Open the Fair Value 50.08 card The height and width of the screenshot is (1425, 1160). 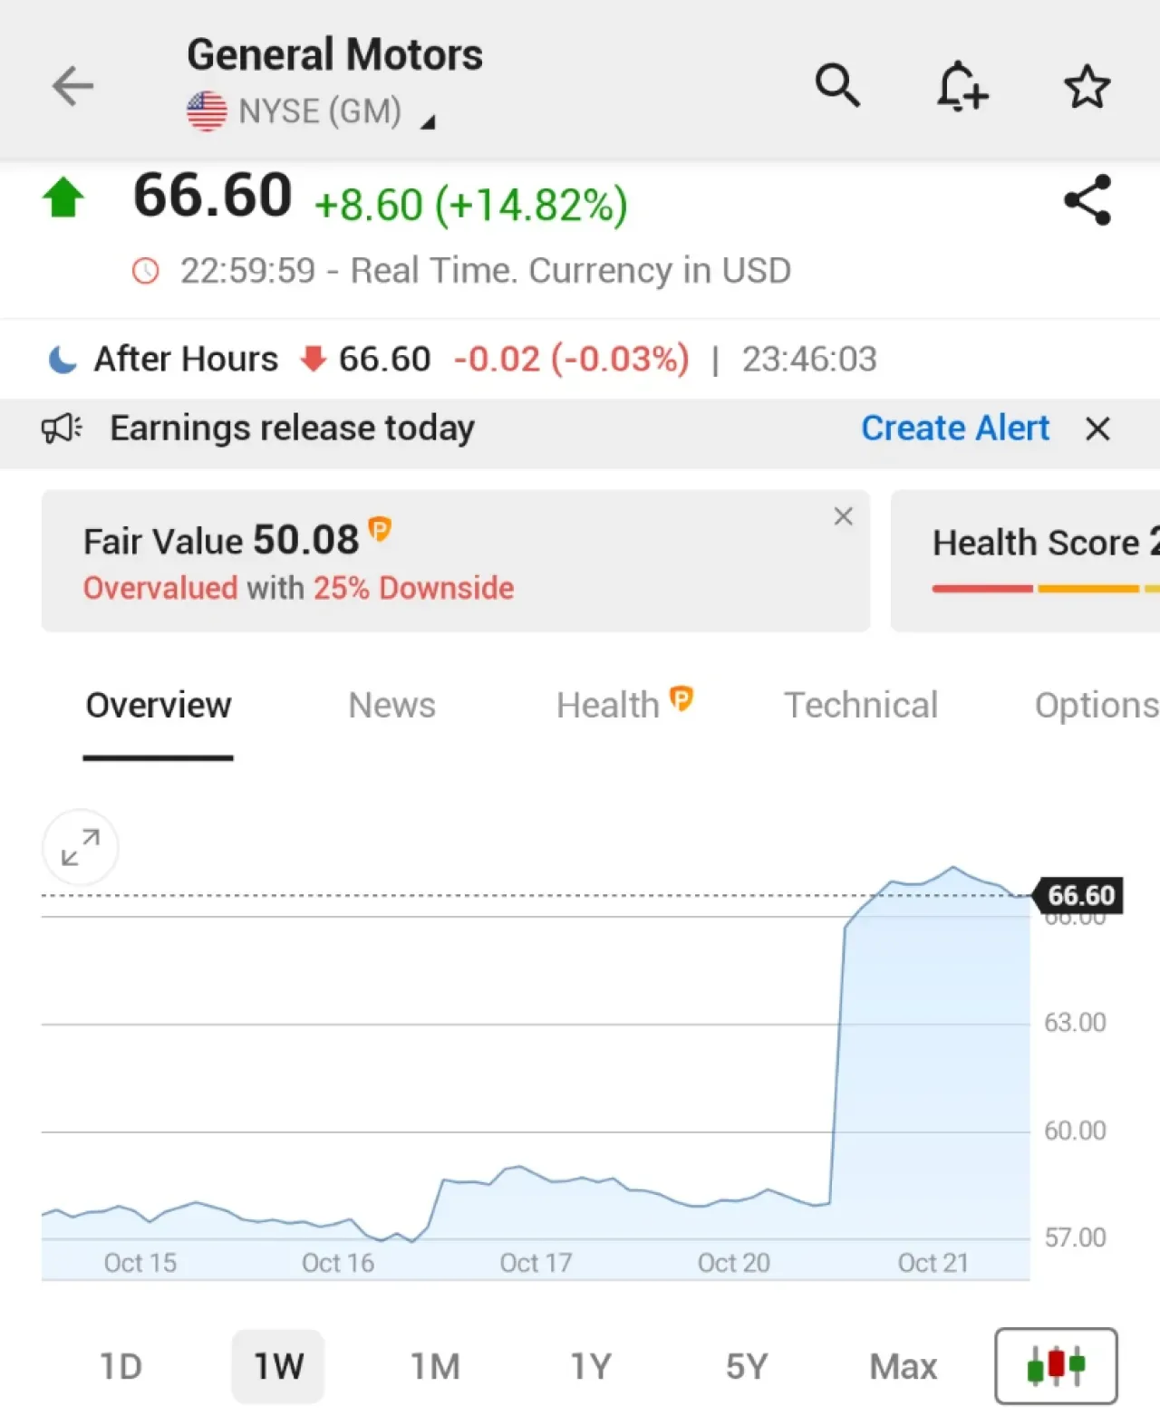click(x=456, y=561)
